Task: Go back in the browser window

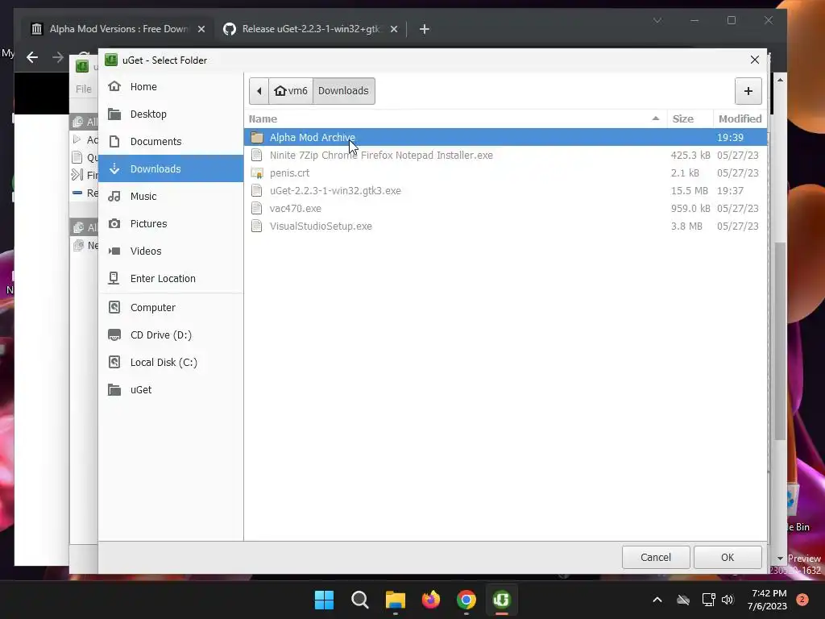Action: click(32, 57)
